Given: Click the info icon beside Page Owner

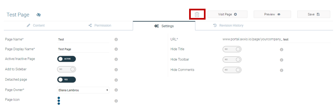Looking at the screenshot, I should (x=116, y=90).
